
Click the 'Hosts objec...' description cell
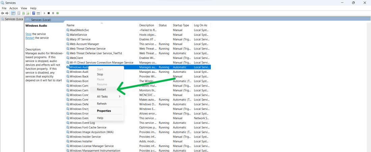148,35
